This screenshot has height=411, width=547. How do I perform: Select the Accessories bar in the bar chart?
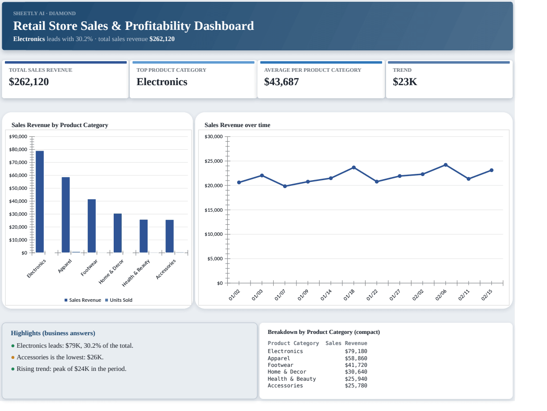(x=169, y=236)
